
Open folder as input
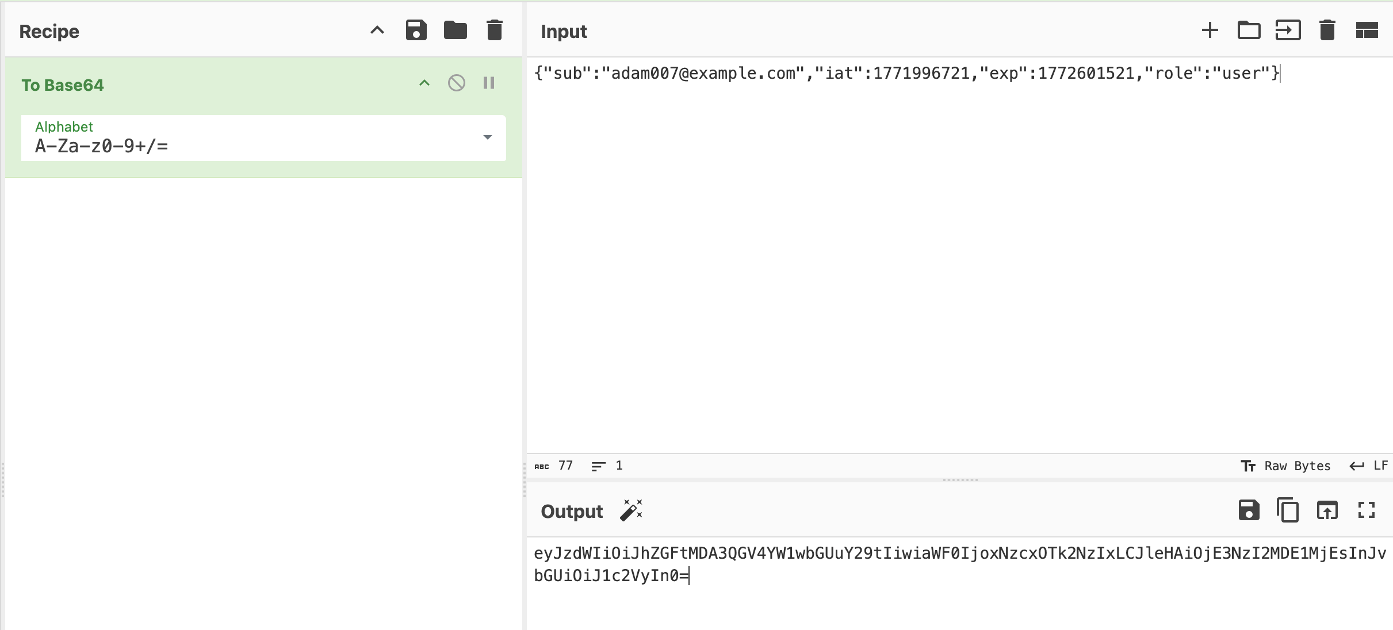click(1249, 30)
